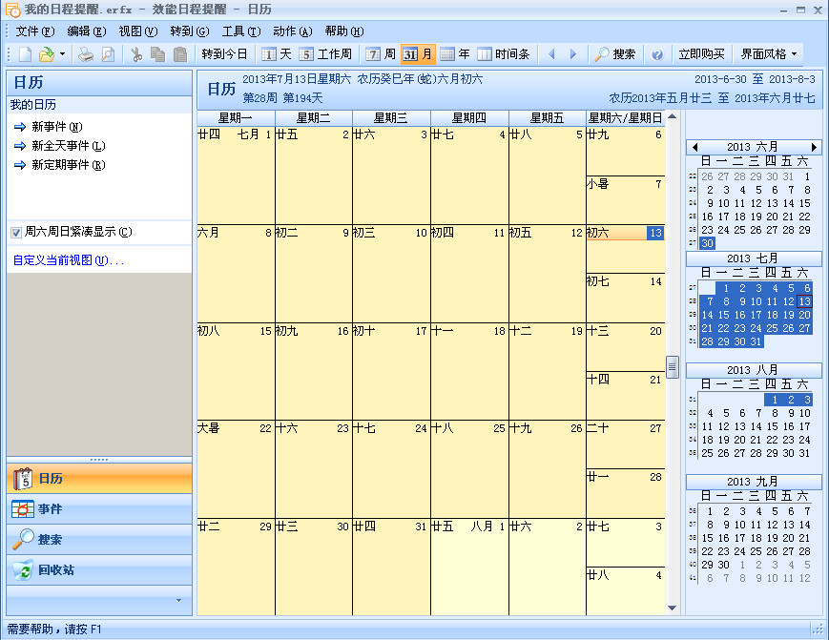The image size is (829, 640).
Task: Open the 帮助 menu
Action: 344,31
